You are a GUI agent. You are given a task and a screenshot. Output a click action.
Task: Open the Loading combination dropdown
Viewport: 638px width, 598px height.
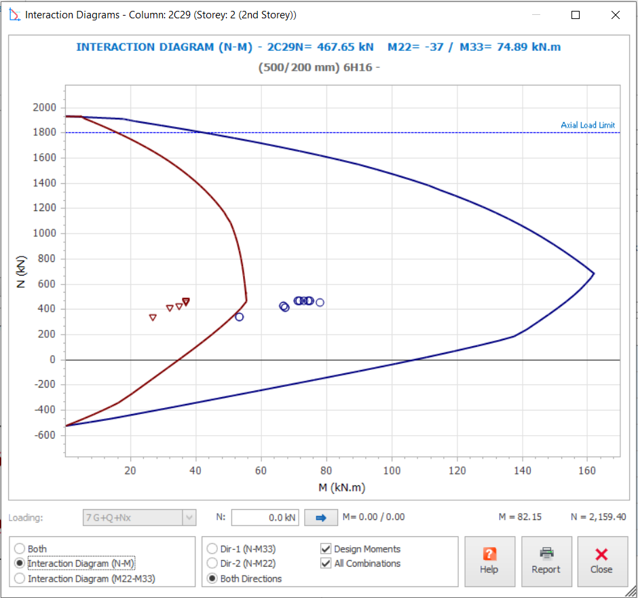189,518
